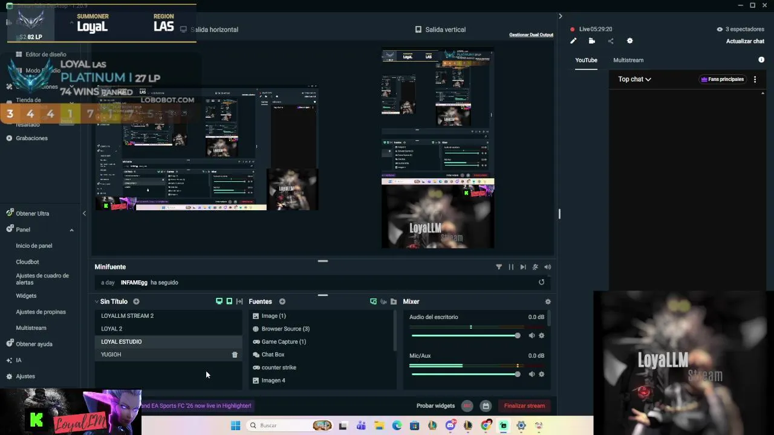The width and height of the screenshot is (774, 435).
Task: Collapse the chat panel with top arrow
Action: pos(561,16)
